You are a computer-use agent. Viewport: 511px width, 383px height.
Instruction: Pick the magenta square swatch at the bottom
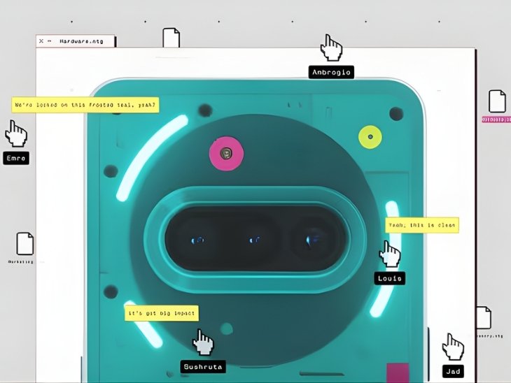tap(398, 372)
